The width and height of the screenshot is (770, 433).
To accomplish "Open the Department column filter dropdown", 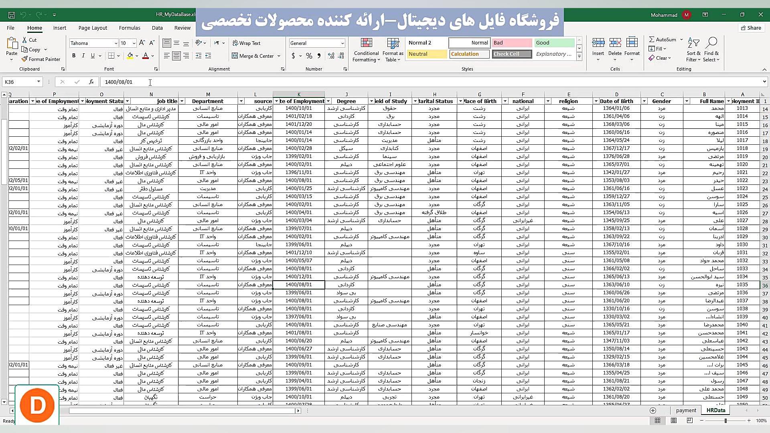I will click(182, 101).
